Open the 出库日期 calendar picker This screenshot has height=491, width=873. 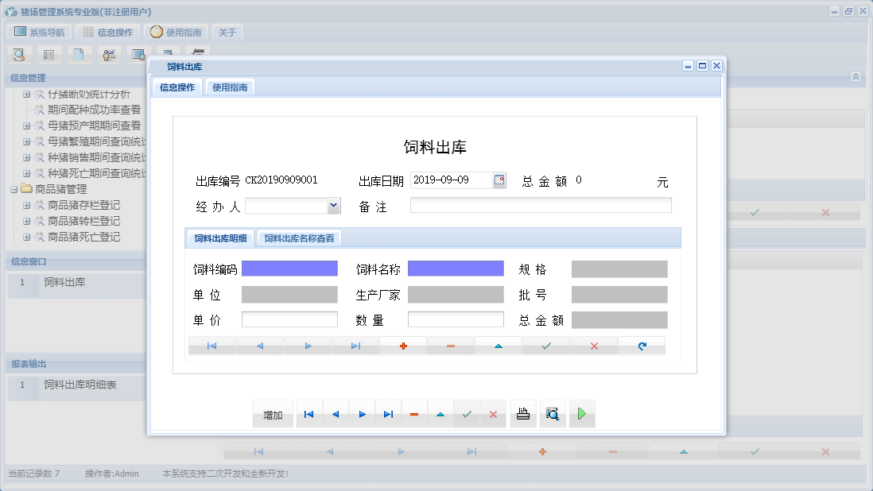[499, 180]
